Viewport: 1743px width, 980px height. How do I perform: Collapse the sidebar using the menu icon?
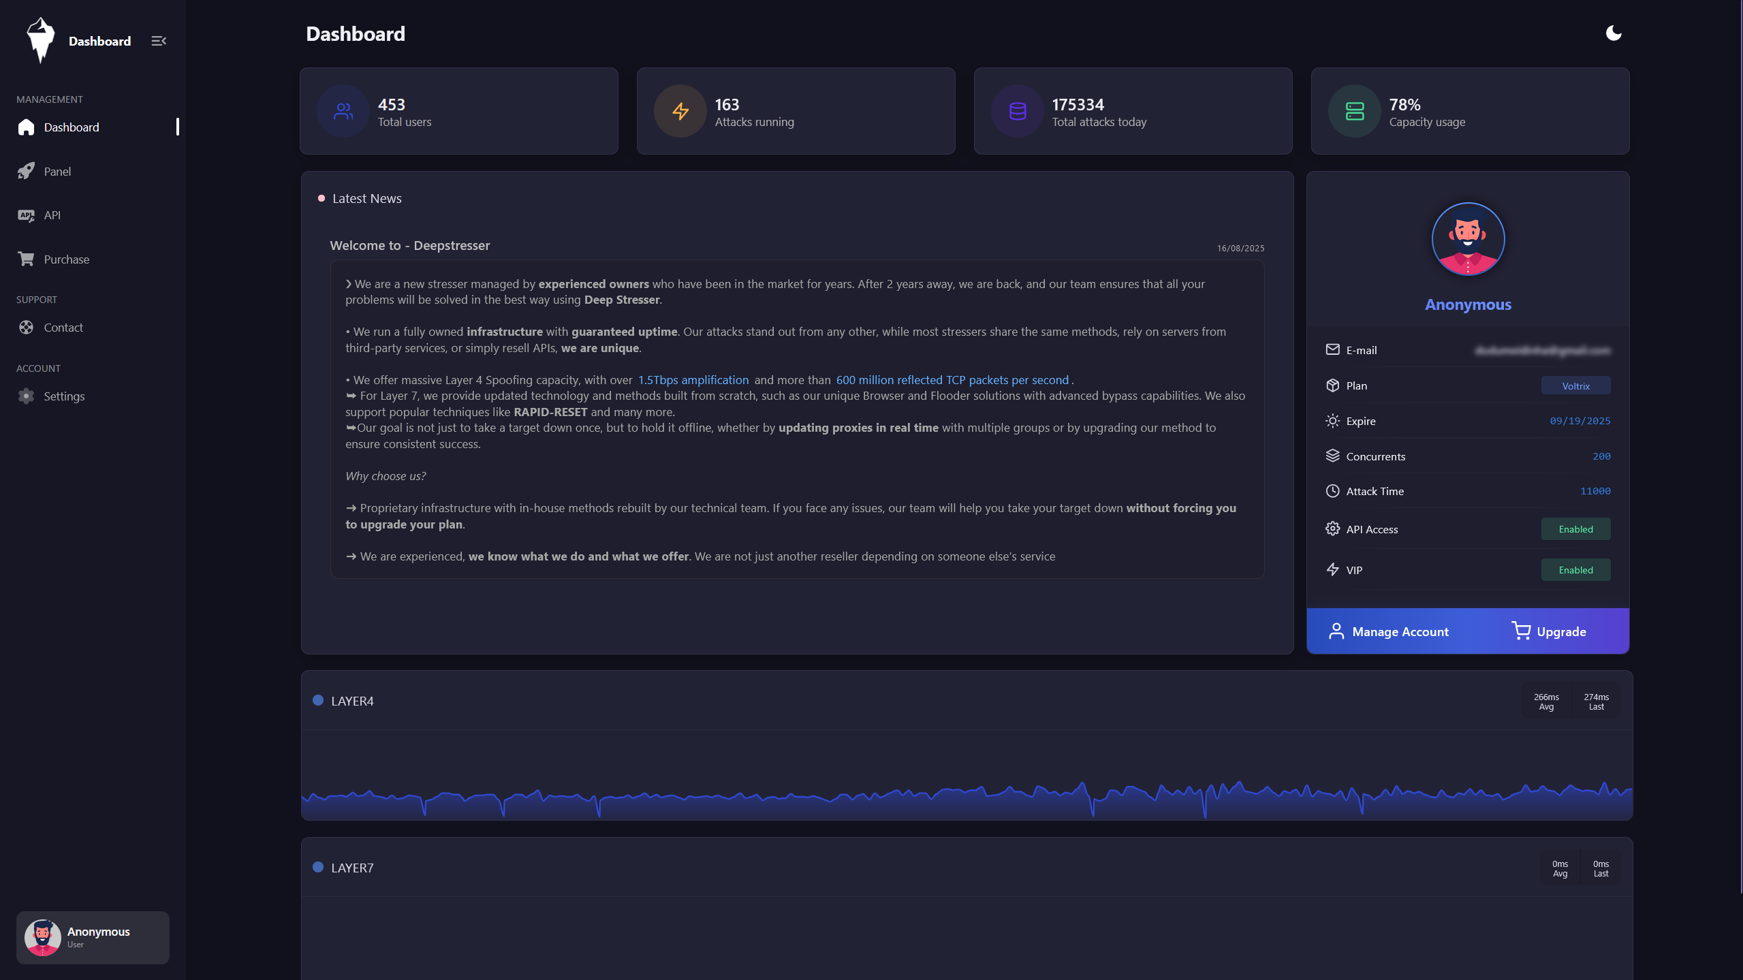pos(159,41)
